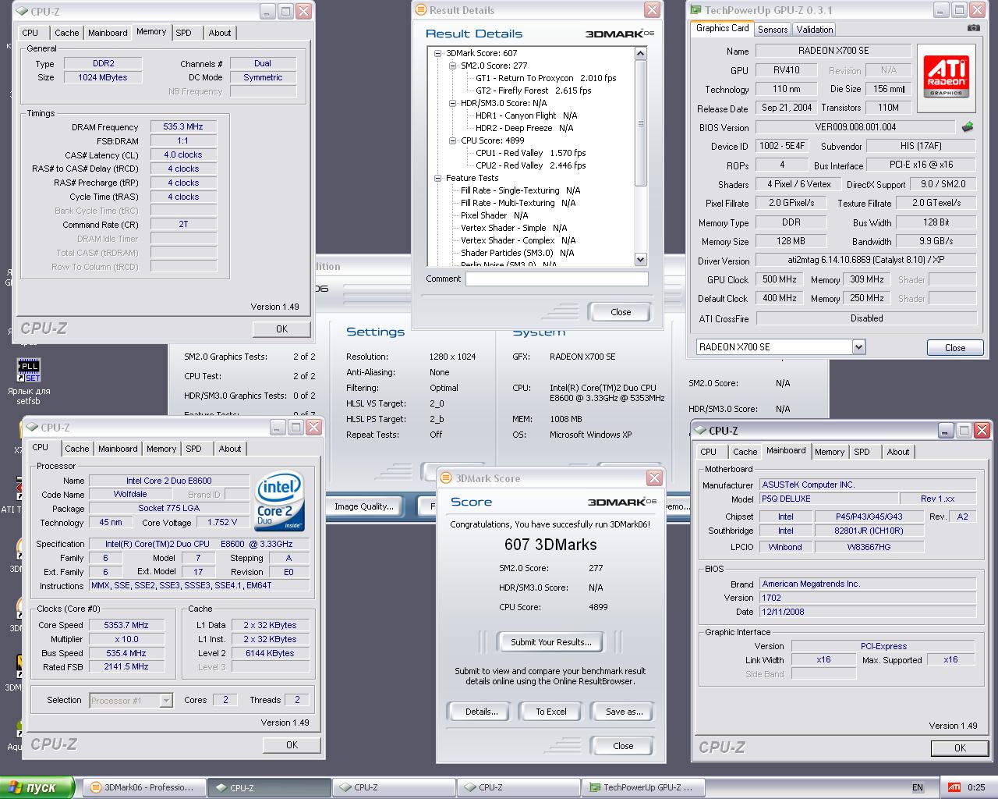Click the Image Quality... button
Viewport: 998px width, 799px height.
coord(363,506)
